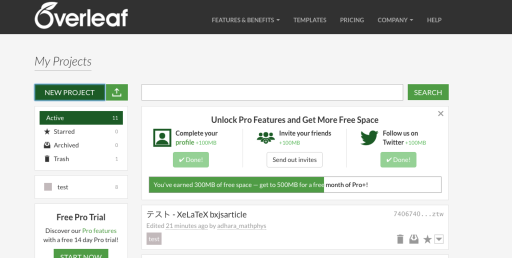The height and width of the screenshot is (258, 512).
Task: Follow the green profile link
Action: click(185, 142)
